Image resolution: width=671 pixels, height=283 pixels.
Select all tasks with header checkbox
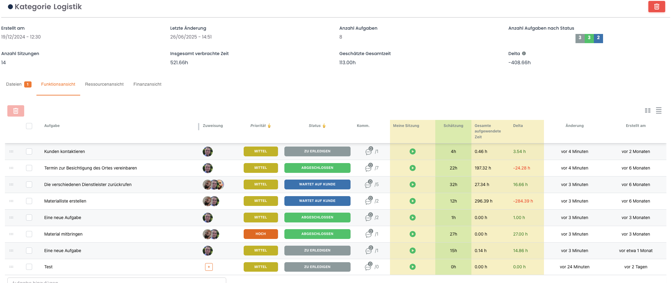click(x=29, y=126)
